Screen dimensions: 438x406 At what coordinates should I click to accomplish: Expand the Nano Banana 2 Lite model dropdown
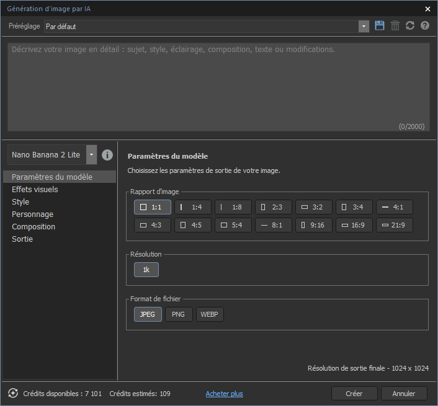point(91,154)
